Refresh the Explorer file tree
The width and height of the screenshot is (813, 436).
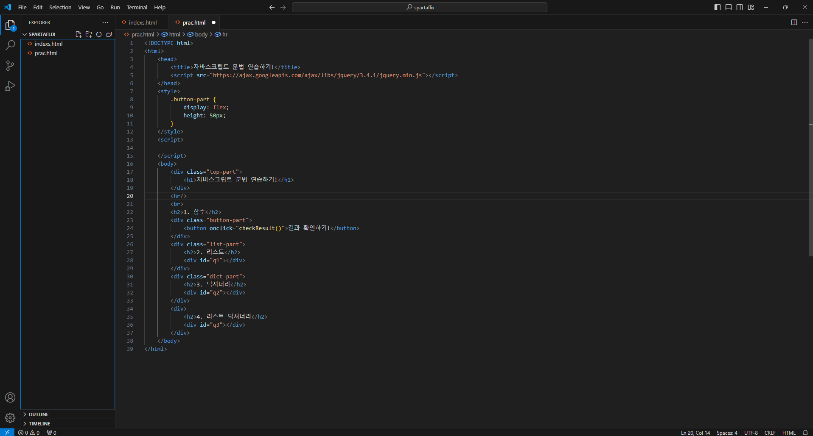pyautogui.click(x=99, y=34)
